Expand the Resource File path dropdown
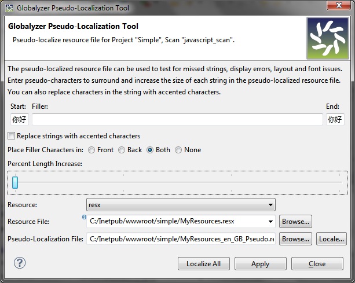The height and width of the screenshot is (283, 355). (x=271, y=221)
